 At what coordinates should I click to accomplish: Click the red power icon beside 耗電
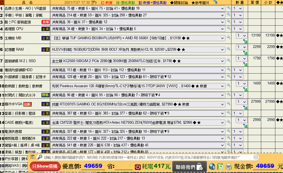point(138,167)
